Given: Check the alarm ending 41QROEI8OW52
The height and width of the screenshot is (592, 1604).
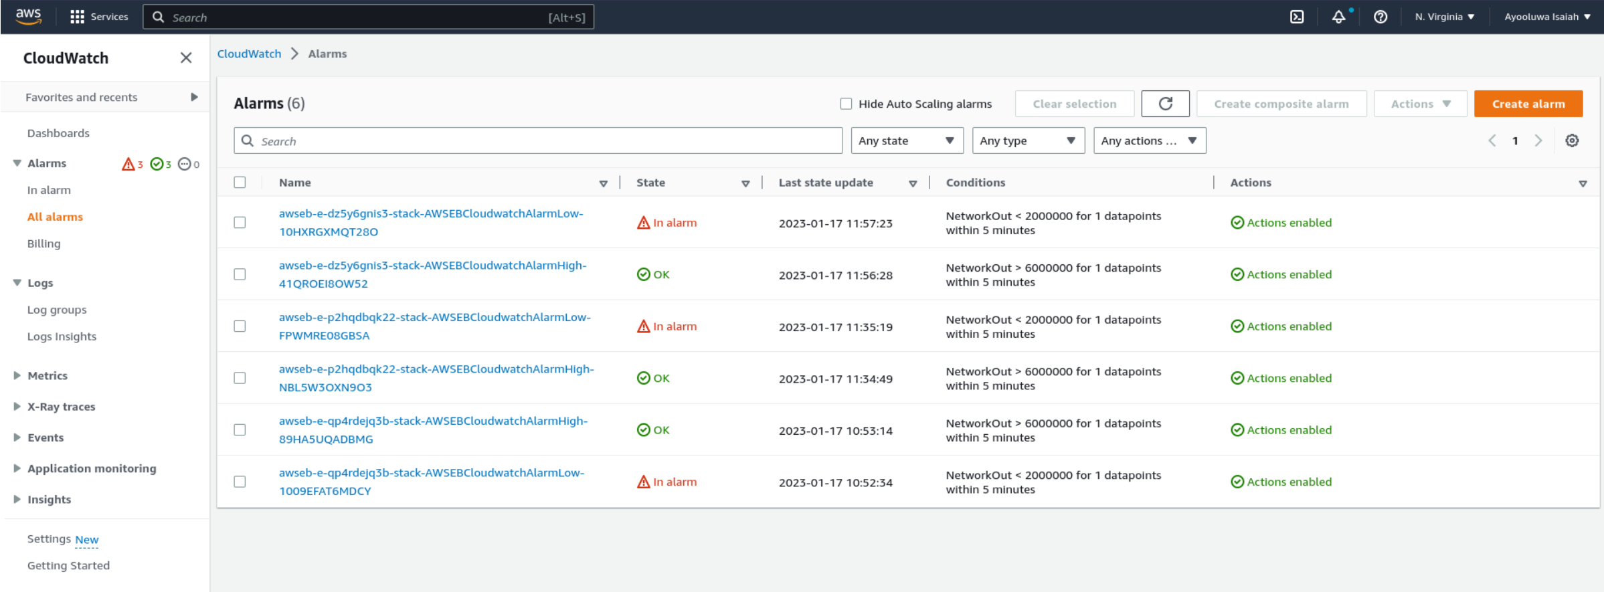Looking at the screenshot, I should [x=240, y=274].
